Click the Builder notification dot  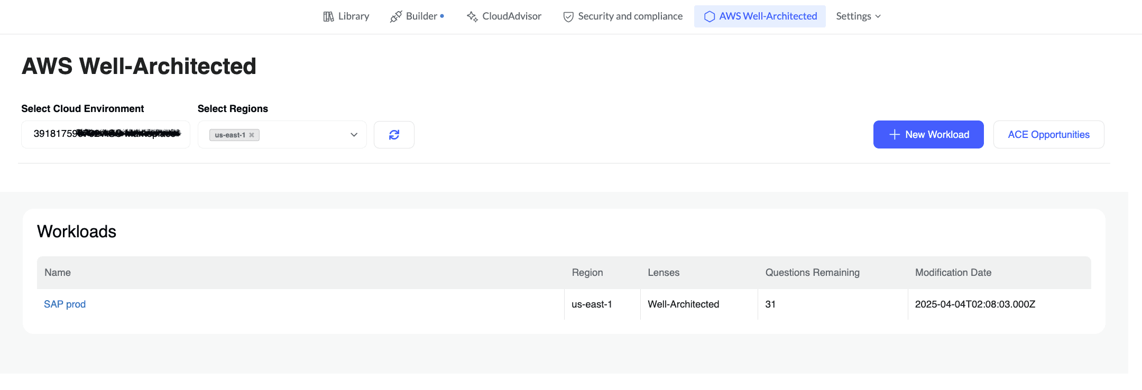tap(442, 16)
